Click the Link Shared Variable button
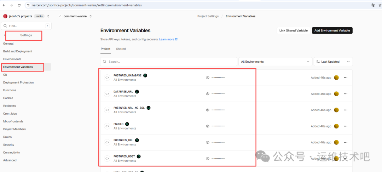The width and height of the screenshot is (382, 172). pos(294,30)
